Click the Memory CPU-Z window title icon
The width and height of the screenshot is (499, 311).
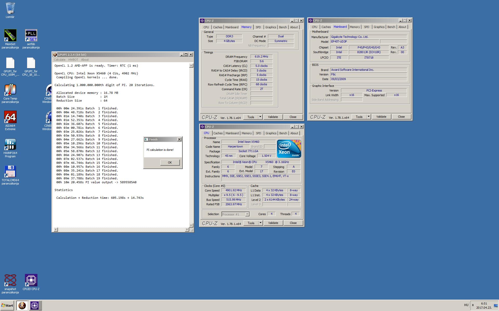202,21
